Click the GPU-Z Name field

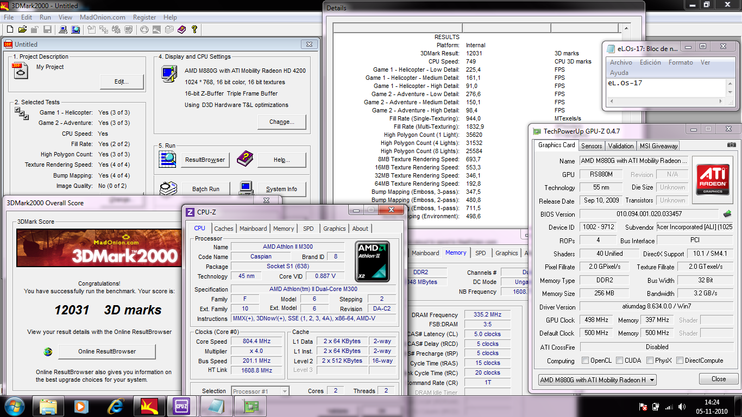click(x=634, y=161)
